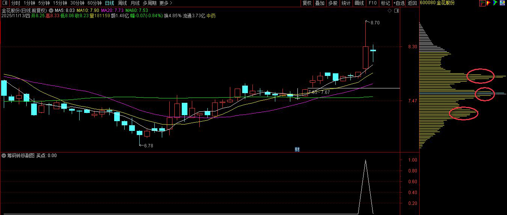Click the 8.30 price axis value

point(412,47)
